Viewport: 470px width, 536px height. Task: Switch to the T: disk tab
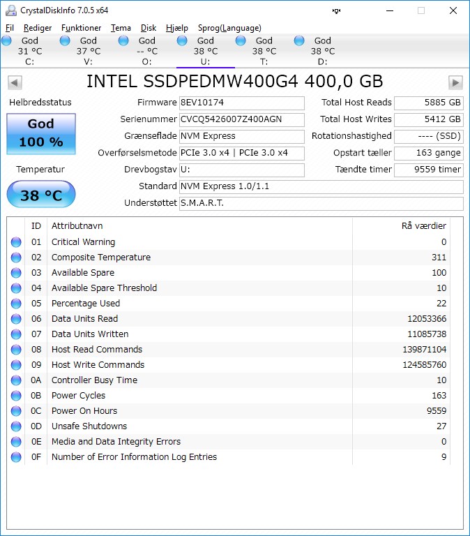[x=264, y=51]
